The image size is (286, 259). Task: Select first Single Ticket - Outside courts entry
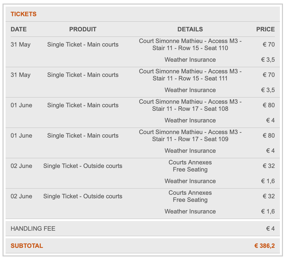83,166
